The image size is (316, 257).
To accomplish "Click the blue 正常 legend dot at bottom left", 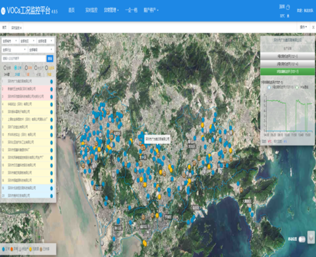I will 3,249.
